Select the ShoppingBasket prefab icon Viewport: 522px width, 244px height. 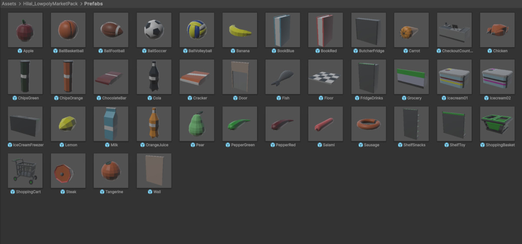pyautogui.click(x=498, y=124)
